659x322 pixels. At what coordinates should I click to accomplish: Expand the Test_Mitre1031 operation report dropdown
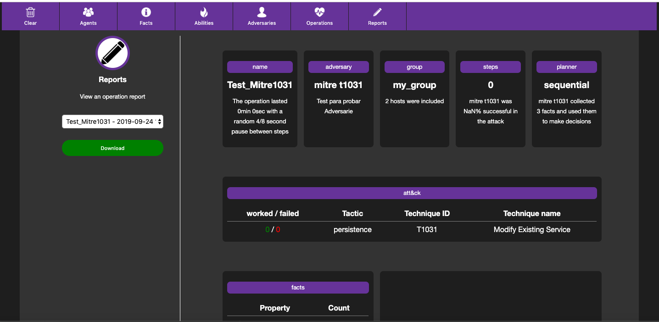point(112,122)
